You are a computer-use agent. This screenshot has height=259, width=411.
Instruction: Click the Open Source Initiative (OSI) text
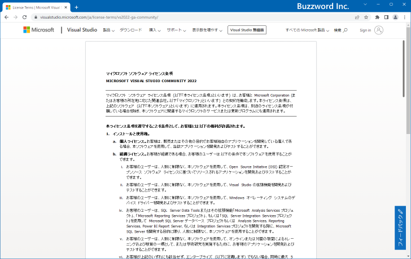click(253, 167)
